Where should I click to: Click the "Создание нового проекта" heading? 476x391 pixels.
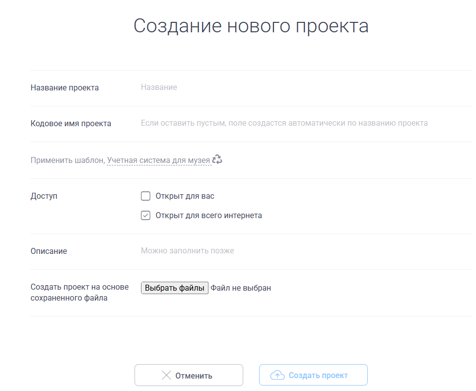[x=251, y=26]
